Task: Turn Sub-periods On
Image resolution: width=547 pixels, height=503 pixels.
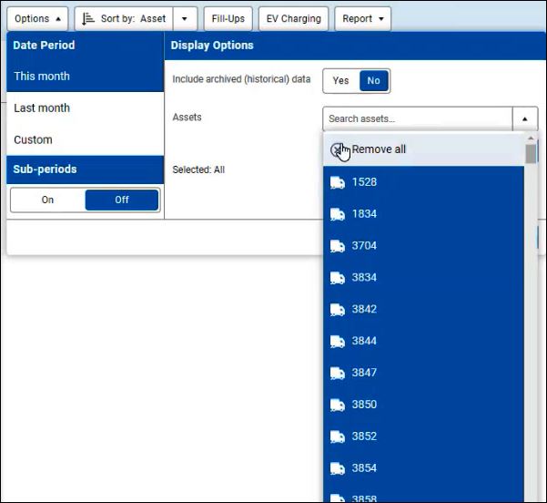Action: pyautogui.click(x=47, y=200)
